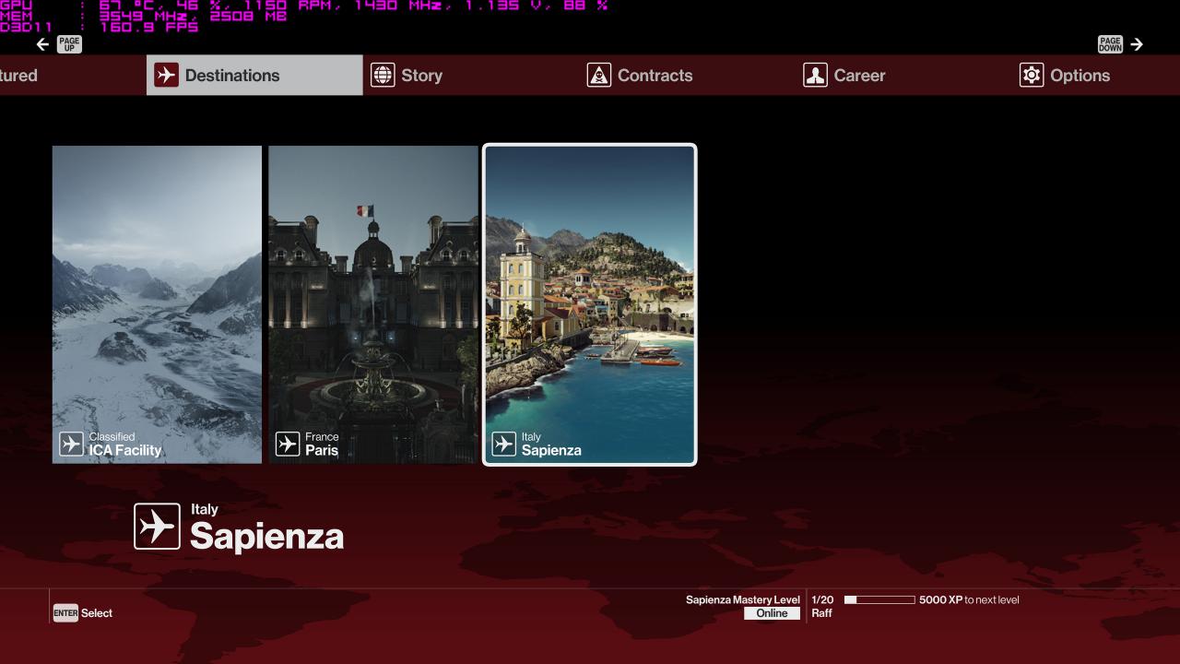Click the Online status badge

[x=773, y=613]
